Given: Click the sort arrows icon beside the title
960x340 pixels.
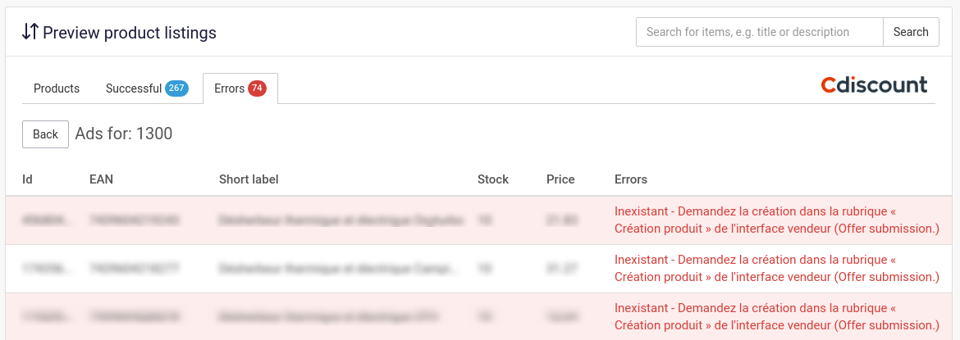Looking at the screenshot, I should [30, 32].
